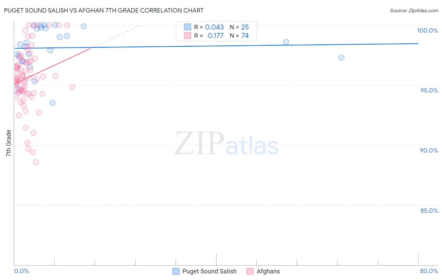Click the 7th Grade y-axis label
Viewport: 442px width, 280px height.
click(8, 143)
